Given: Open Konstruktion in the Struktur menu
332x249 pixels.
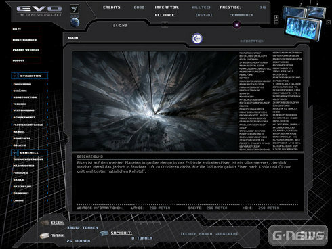Looking at the screenshot, I should pyautogui.click(x=25, y=97).
